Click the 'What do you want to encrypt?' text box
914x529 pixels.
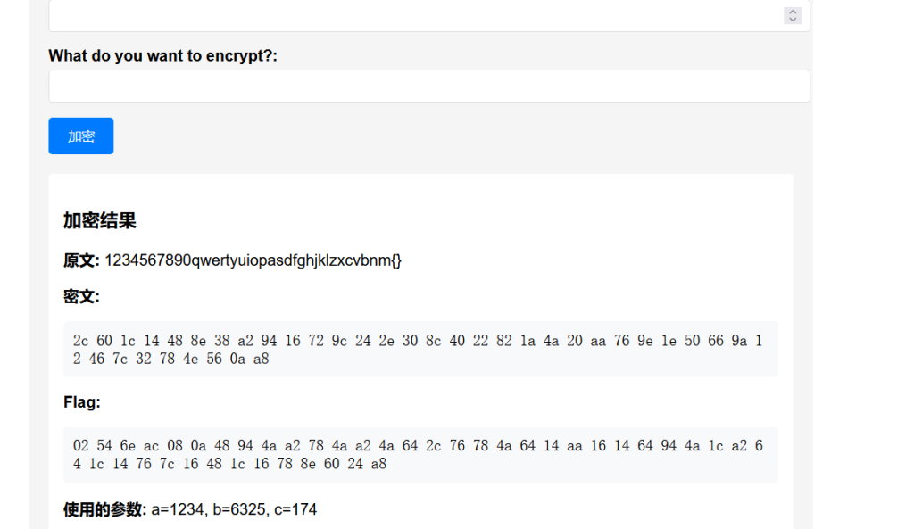click(x=428, y=87)
